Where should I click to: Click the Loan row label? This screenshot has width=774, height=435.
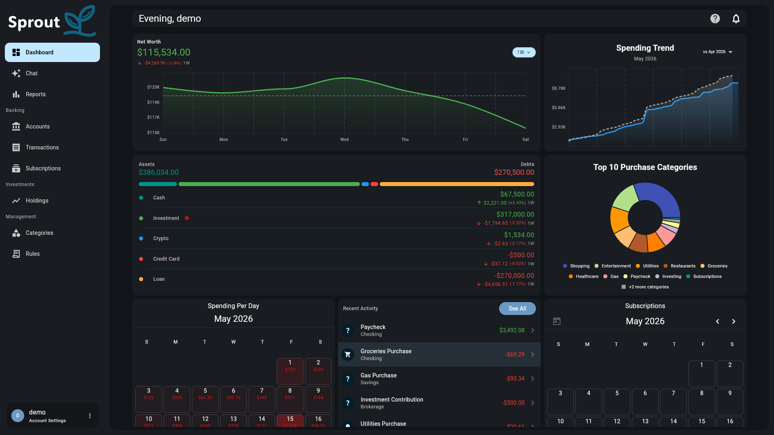[159, 279]
